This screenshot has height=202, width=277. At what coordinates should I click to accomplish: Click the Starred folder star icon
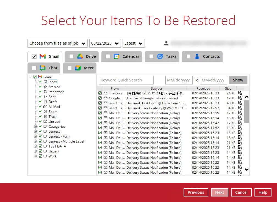point(45,87)
